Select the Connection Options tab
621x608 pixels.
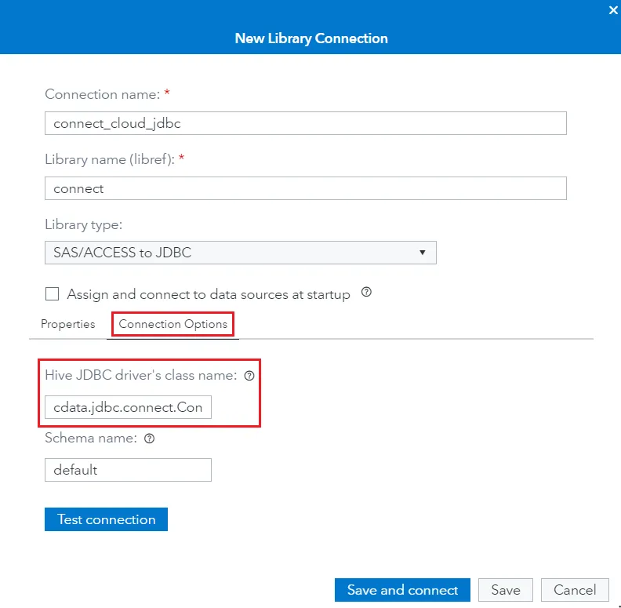(x=173, y=324)
